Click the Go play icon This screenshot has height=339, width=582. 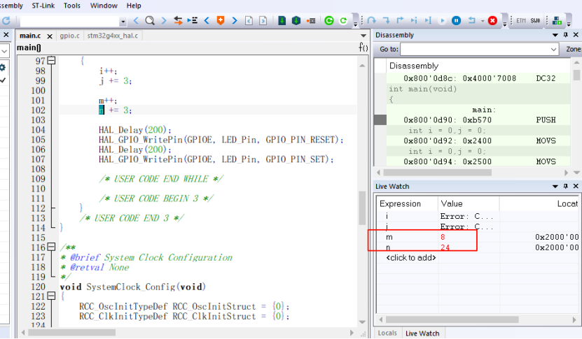(442, 21)
